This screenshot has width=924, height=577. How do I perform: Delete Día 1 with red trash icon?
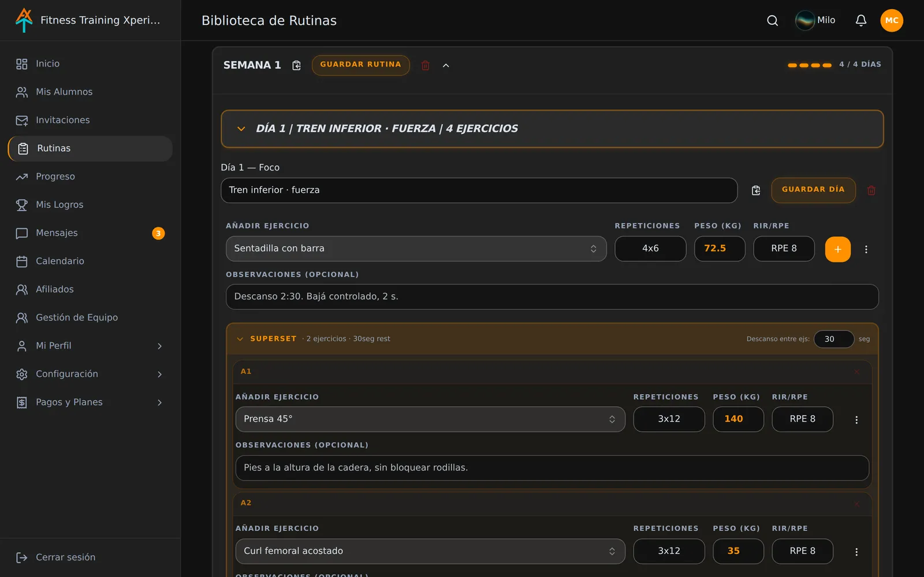pyautogui.click(x=871, y=190)
